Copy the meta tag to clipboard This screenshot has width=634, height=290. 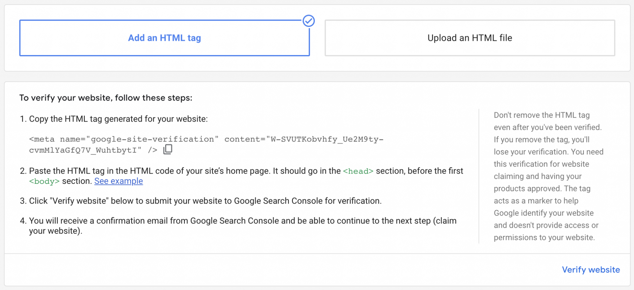[x=168, y=149]
